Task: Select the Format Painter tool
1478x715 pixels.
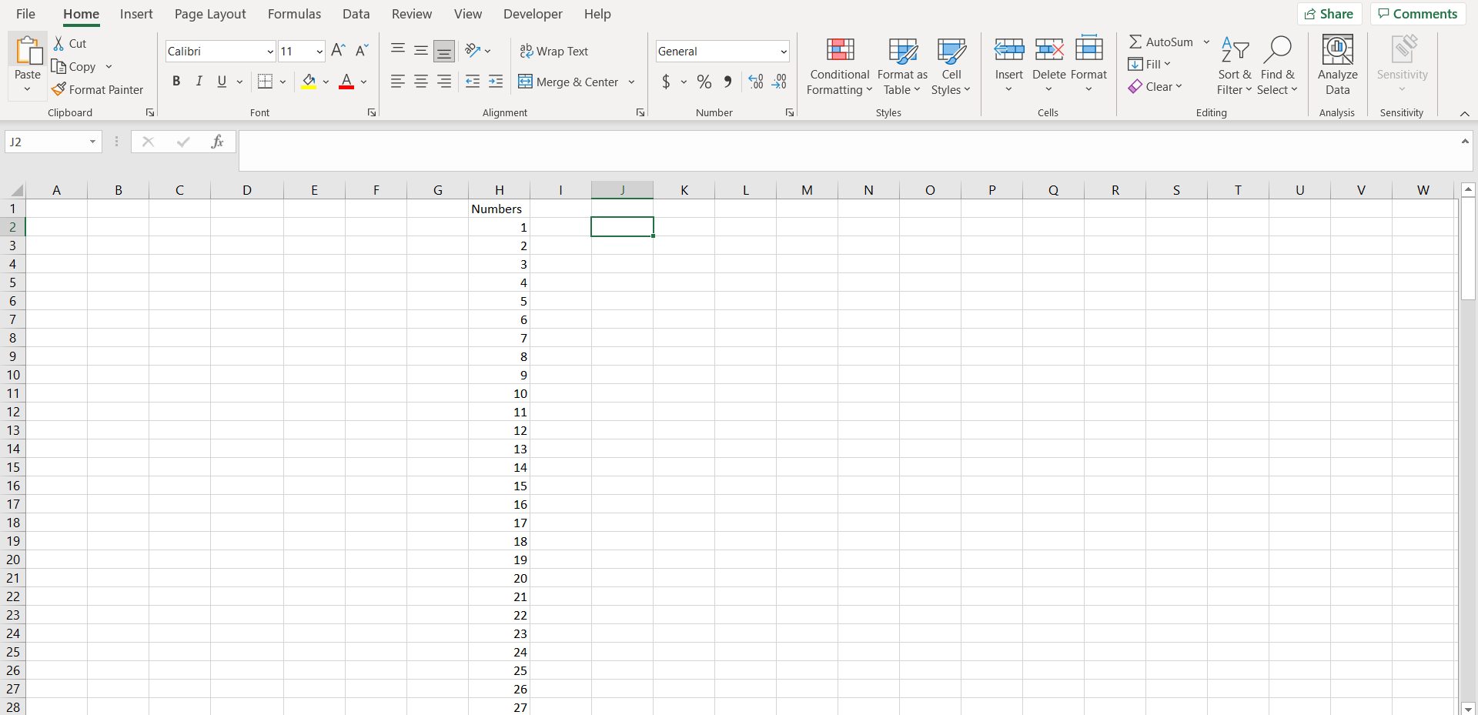Action: tap(98, 89)
